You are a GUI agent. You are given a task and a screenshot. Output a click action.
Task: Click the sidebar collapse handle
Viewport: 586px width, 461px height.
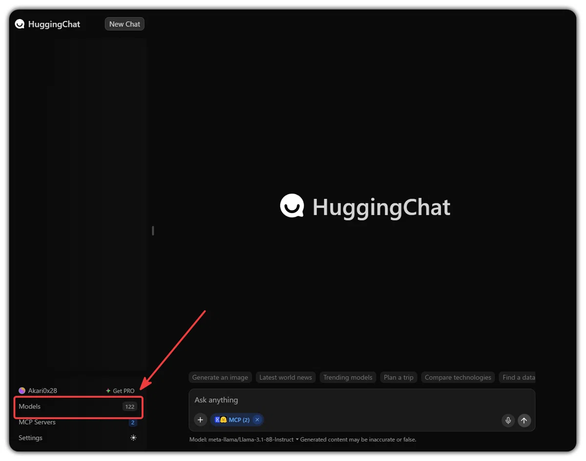pyautogui.click(x=153, y=231)
